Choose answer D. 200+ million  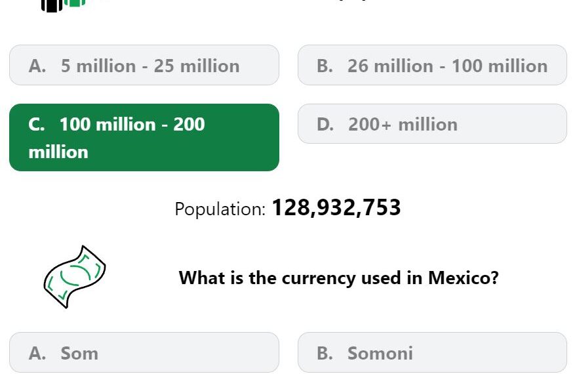point(432,124)
